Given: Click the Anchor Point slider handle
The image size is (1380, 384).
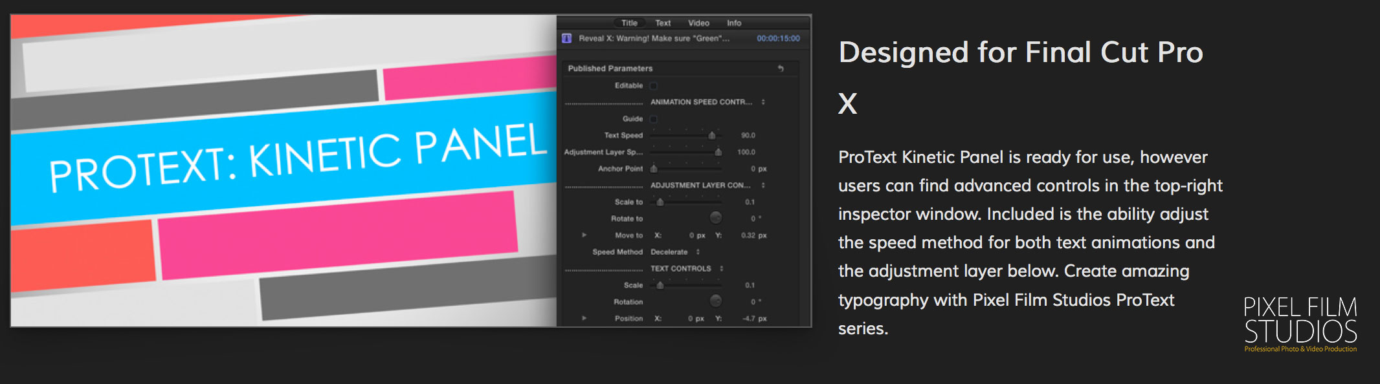Looking at the screenshot, I should [654, 169].
